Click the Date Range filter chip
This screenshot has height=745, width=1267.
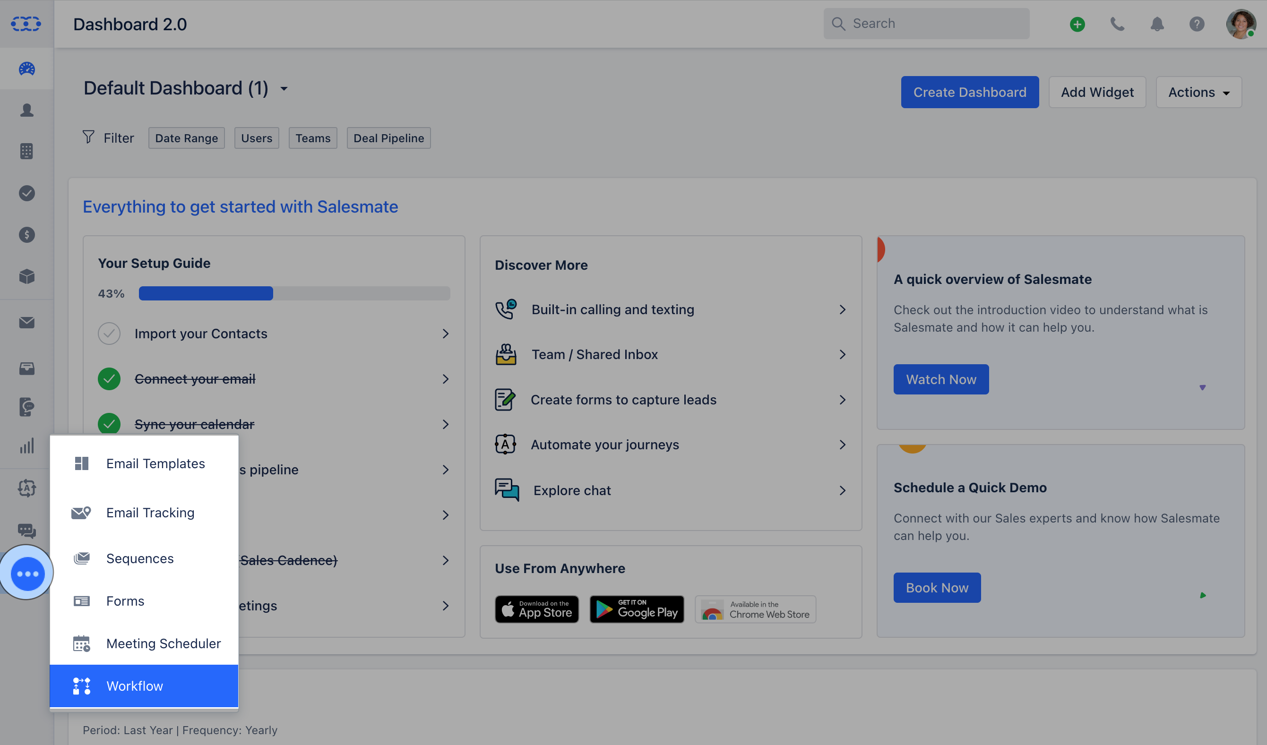(x=186, y=138)
